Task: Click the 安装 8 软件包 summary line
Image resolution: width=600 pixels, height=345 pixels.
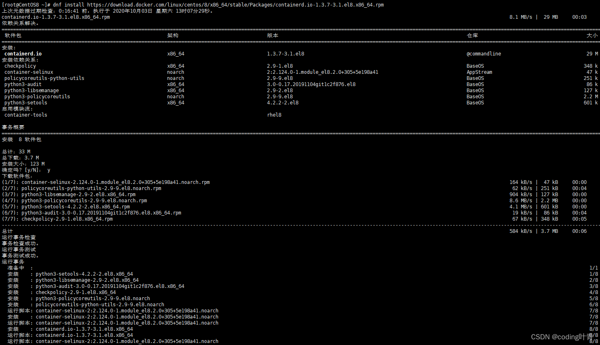Action: [x=22, y=139]
